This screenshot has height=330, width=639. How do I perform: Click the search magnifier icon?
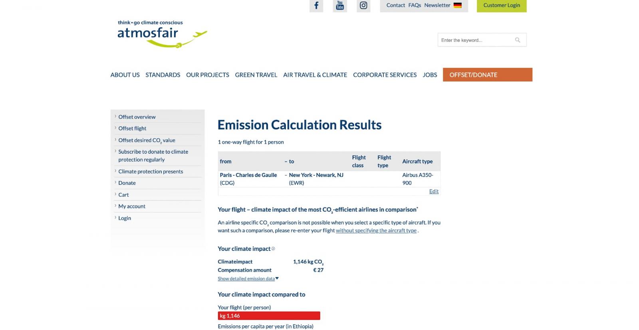(x=518, y=40)
